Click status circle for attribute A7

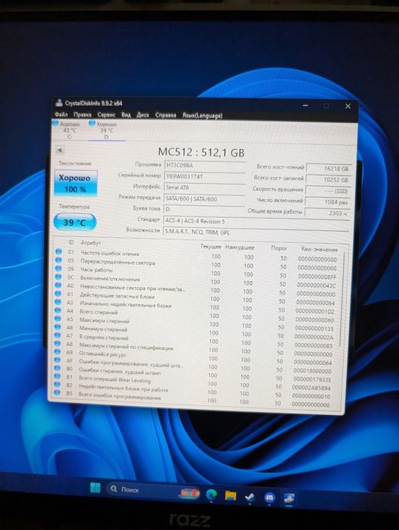coord(58,335)
